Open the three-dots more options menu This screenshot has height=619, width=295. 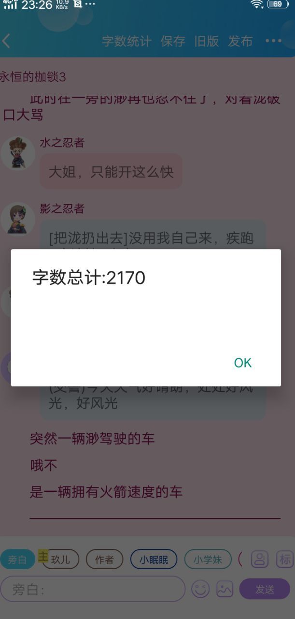tap(273, 41)
